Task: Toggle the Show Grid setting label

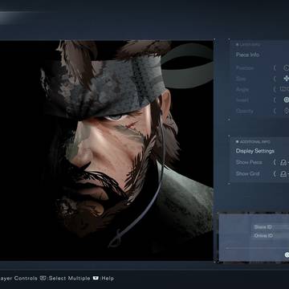Action: [247, 173]
